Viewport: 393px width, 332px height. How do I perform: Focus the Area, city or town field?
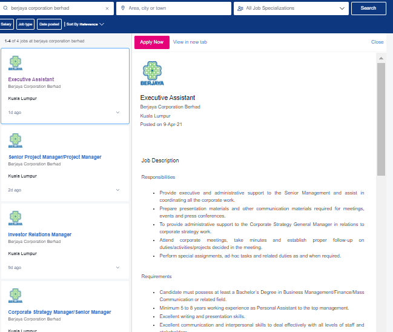[173, 8]
